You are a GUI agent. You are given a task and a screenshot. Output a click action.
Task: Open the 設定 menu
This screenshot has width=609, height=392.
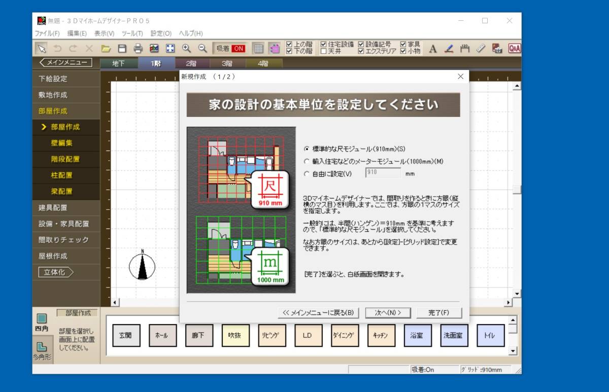(x=161, y=33)
